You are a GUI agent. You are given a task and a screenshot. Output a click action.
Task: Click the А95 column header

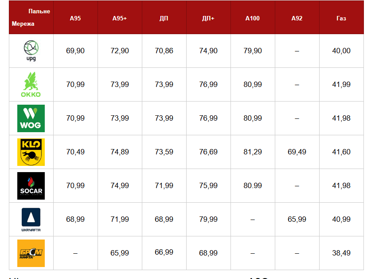click(x=75, y=19)
